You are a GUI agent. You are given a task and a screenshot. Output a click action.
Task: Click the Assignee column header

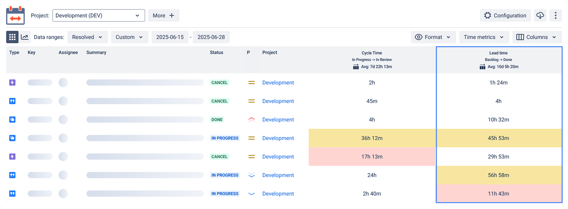68,53
